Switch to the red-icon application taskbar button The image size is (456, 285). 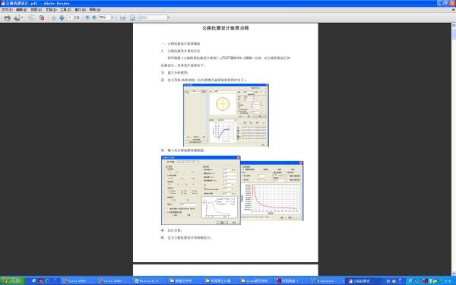(291, 281)
